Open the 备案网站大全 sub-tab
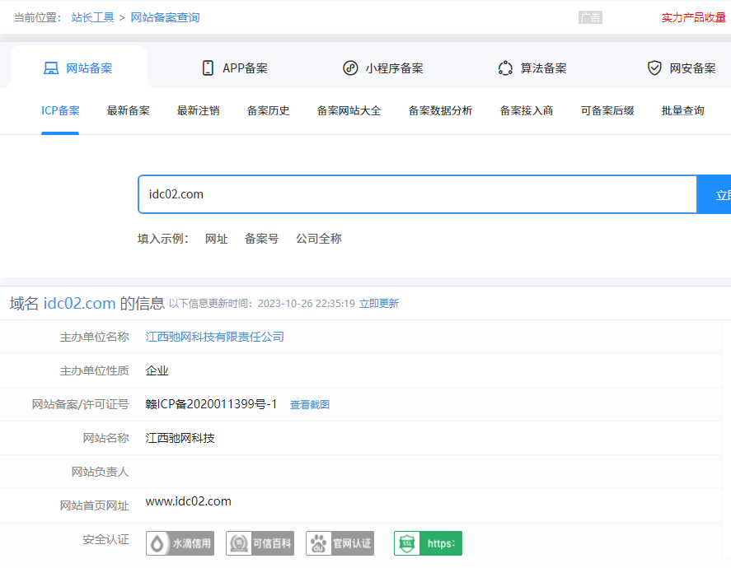Screen dimensions: 731x568 (349, 111)
